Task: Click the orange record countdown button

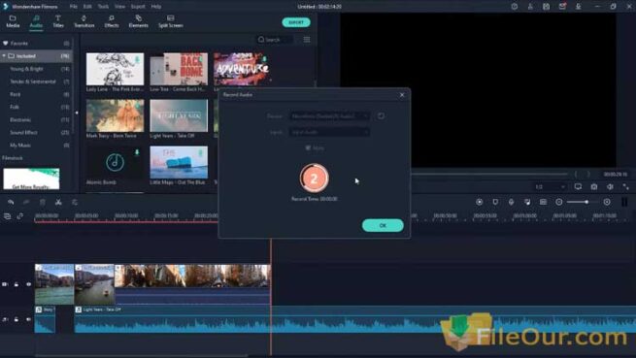Action: coord(314,178)
